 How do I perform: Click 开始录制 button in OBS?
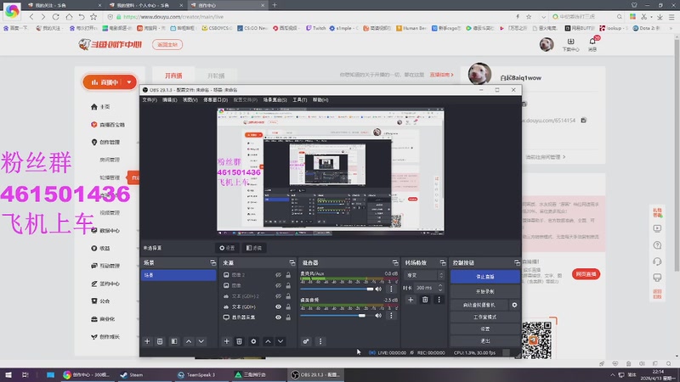pos(484,291)
